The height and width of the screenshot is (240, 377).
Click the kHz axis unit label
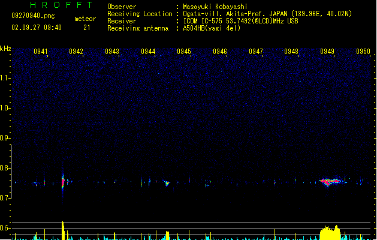click(5, 49)
